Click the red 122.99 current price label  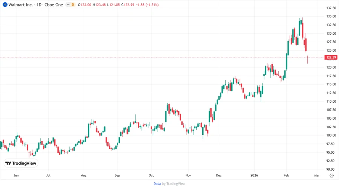(x=331, y=57)
